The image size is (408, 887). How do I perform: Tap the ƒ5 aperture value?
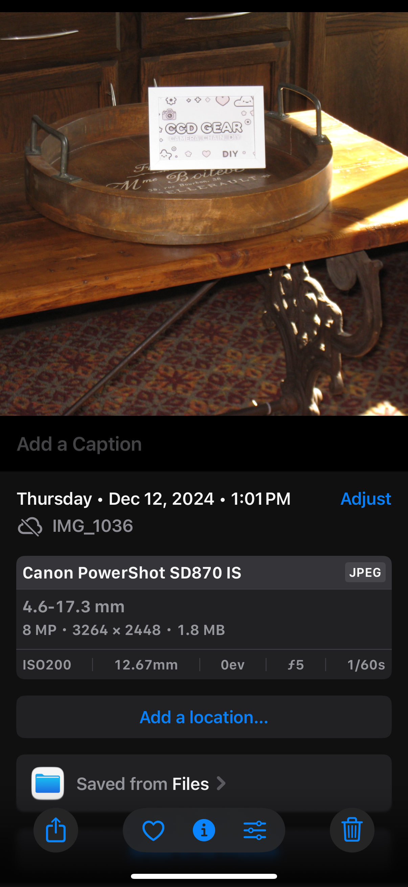[x=296, y=664]
